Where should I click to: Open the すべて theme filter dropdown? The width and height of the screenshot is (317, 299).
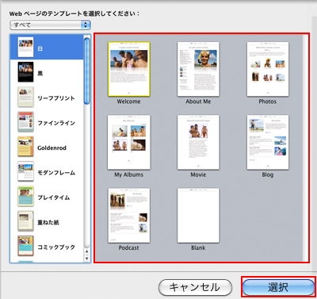click(x=50, y=25)
